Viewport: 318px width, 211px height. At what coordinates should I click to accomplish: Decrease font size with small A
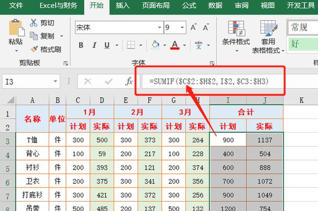206,27
